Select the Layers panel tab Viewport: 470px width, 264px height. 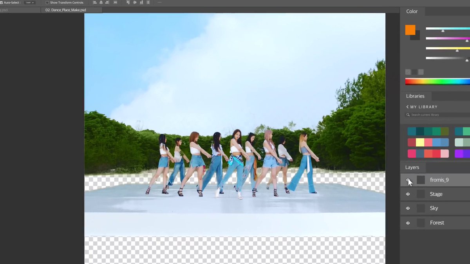(412, 167)
